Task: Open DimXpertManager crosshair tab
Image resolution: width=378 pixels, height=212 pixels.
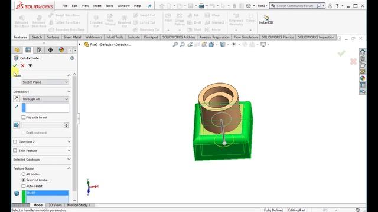Action: pos(50,50)
